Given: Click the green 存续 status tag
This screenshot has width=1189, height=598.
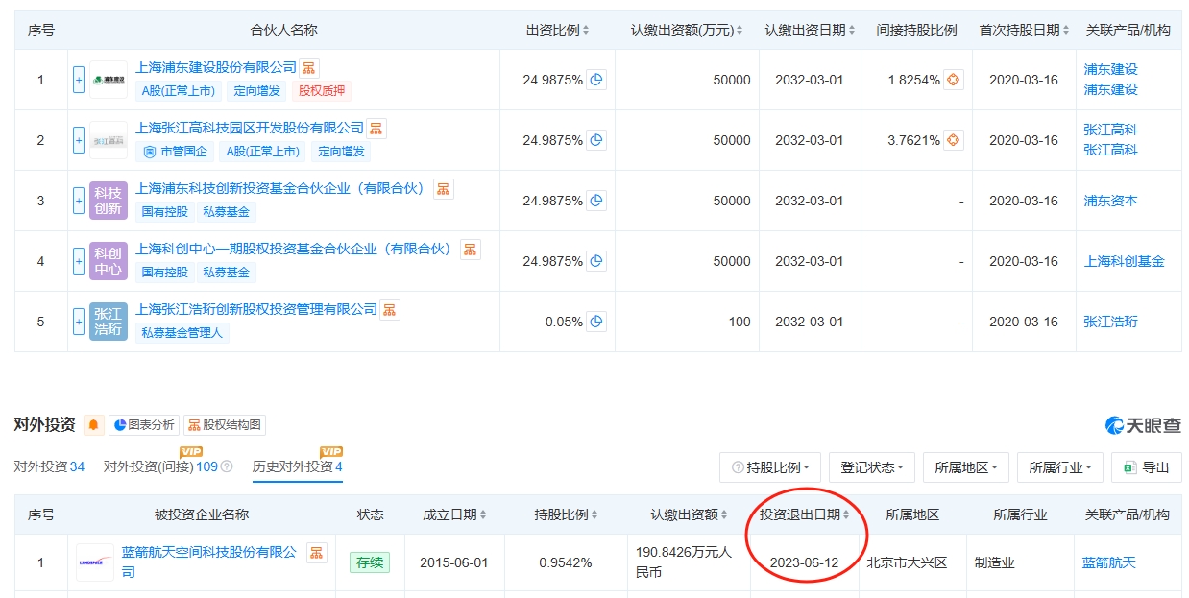Looking at the screenshot, I should click(x=370, y=562).
